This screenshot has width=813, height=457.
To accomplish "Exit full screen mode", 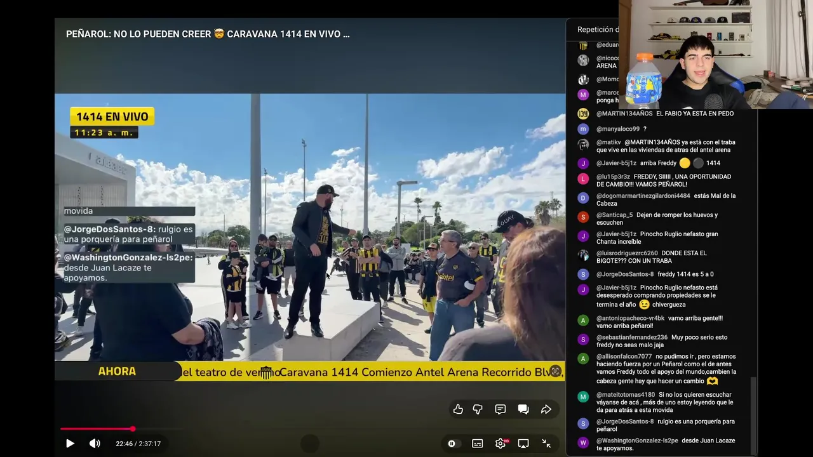I will (546, 444).
